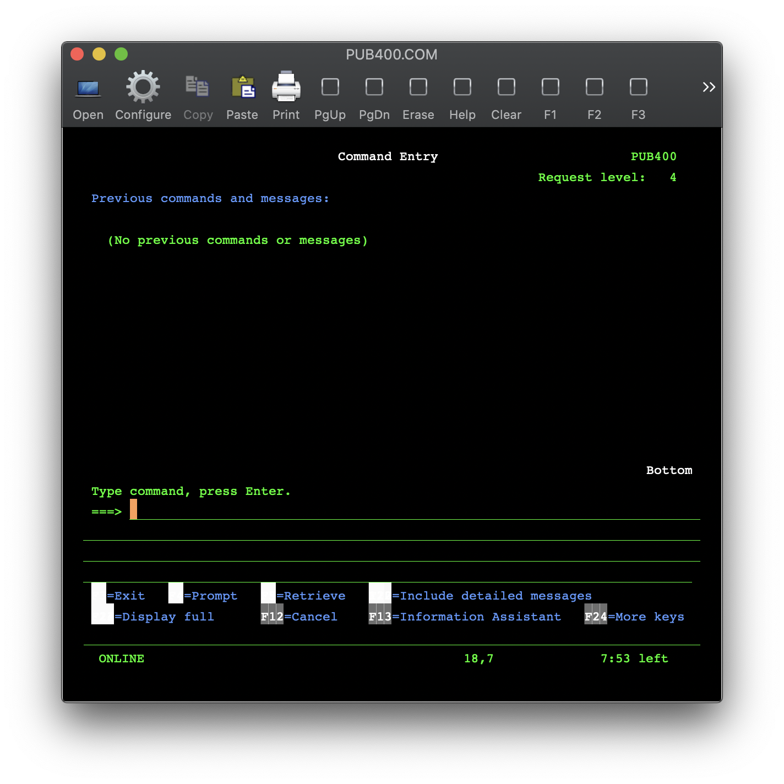784x784 pixels.
Task: Click the 7:53 left timer text
Action: (x=634, y=658)
